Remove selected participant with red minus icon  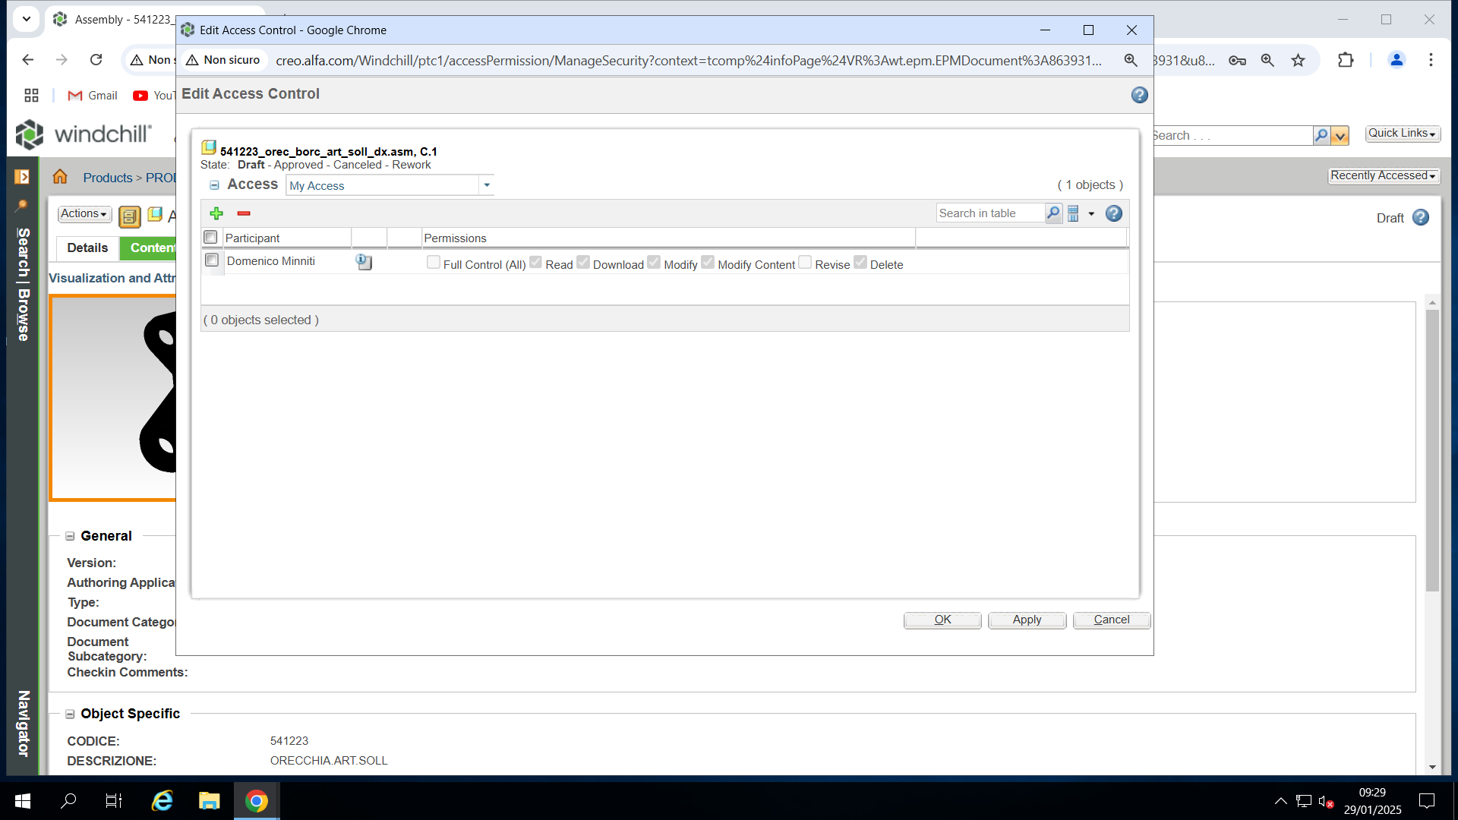pyautogui.click(x=243, y=213)
